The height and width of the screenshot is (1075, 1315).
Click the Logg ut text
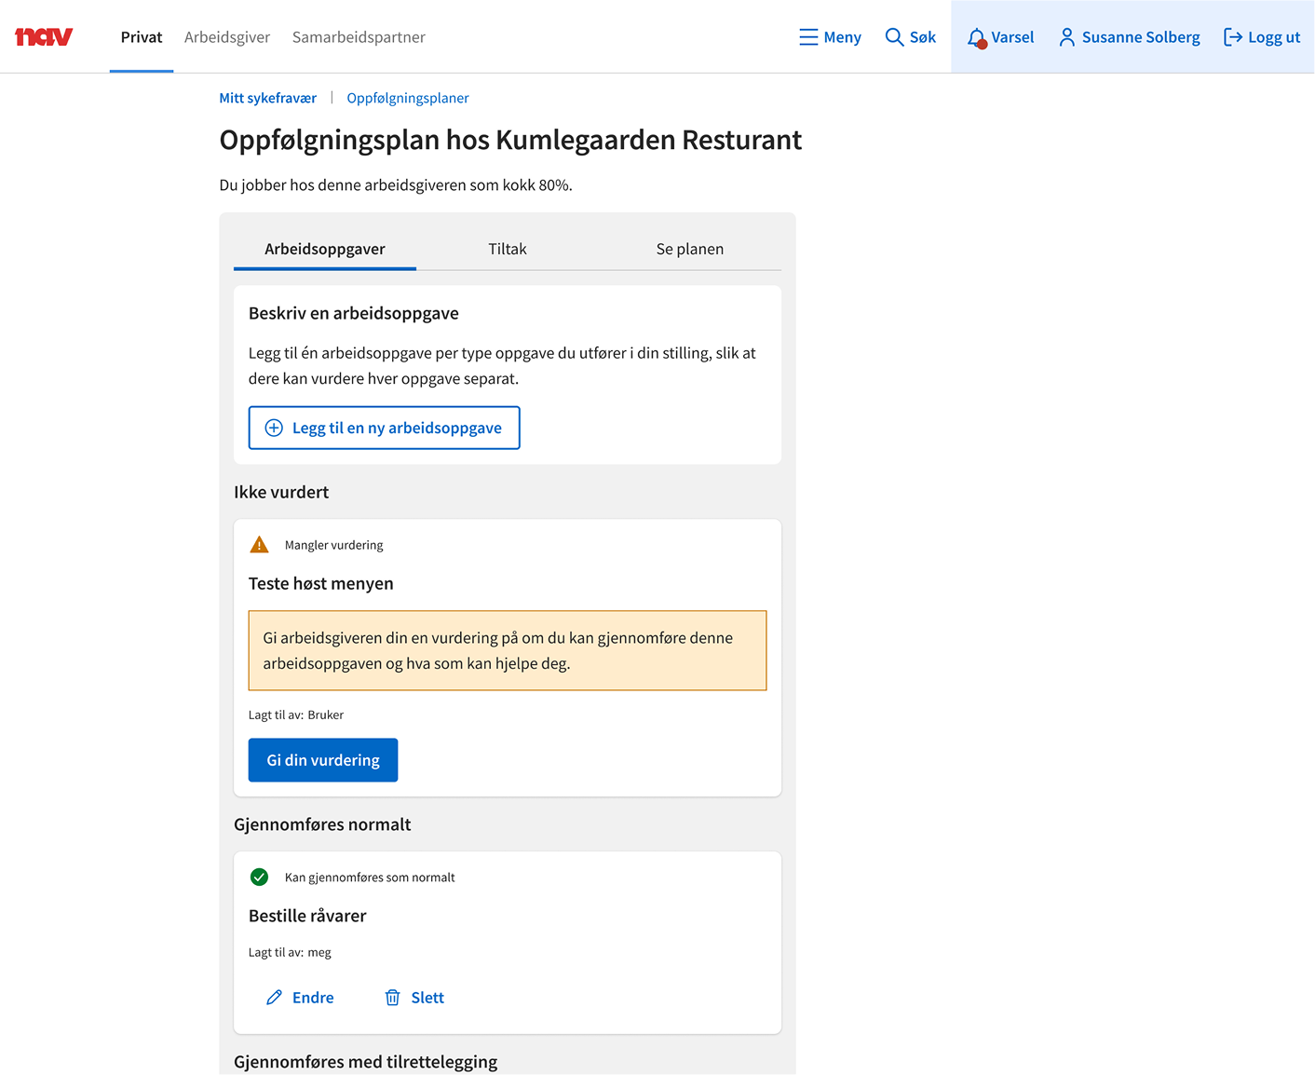[x=1274, y=37]
